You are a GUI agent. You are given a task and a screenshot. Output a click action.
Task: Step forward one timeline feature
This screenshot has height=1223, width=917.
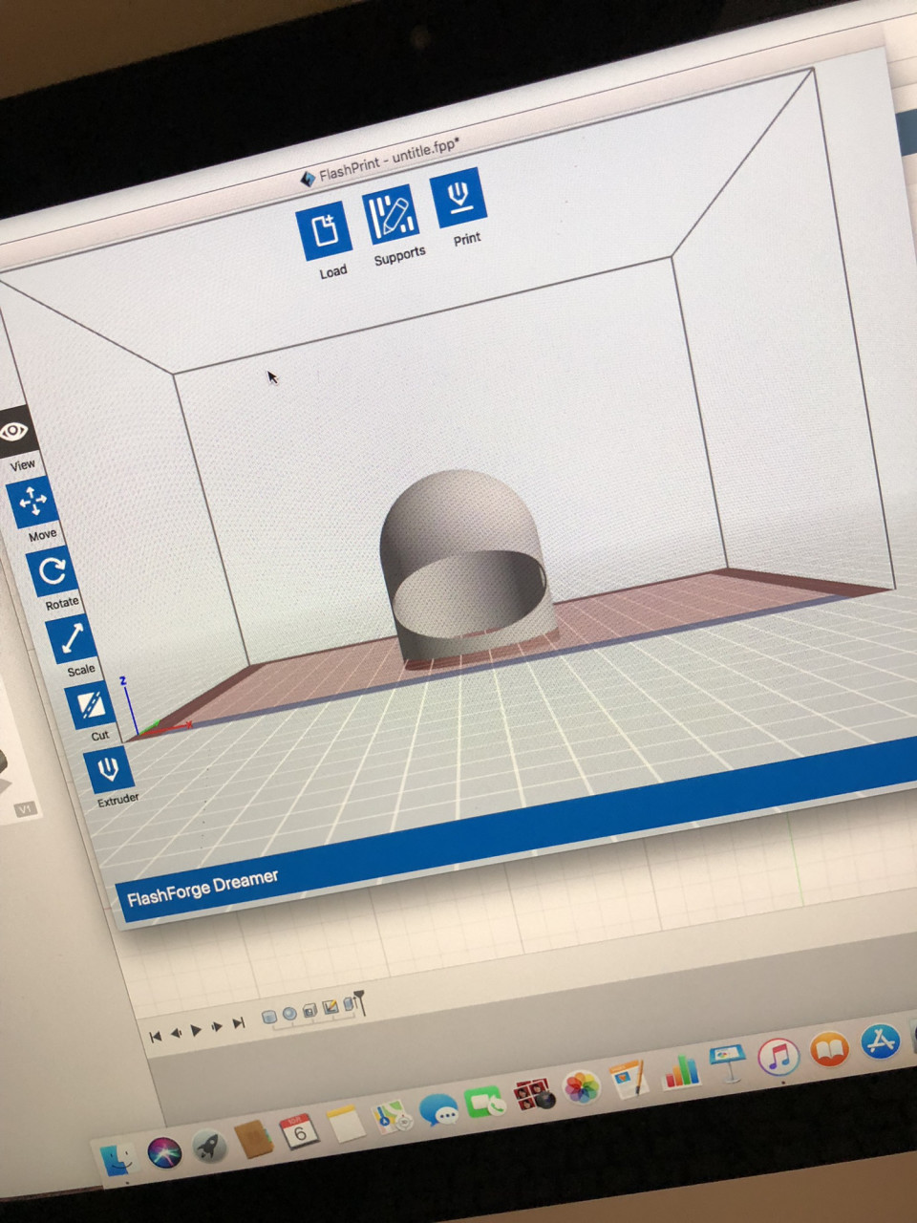click(218, 1026)
